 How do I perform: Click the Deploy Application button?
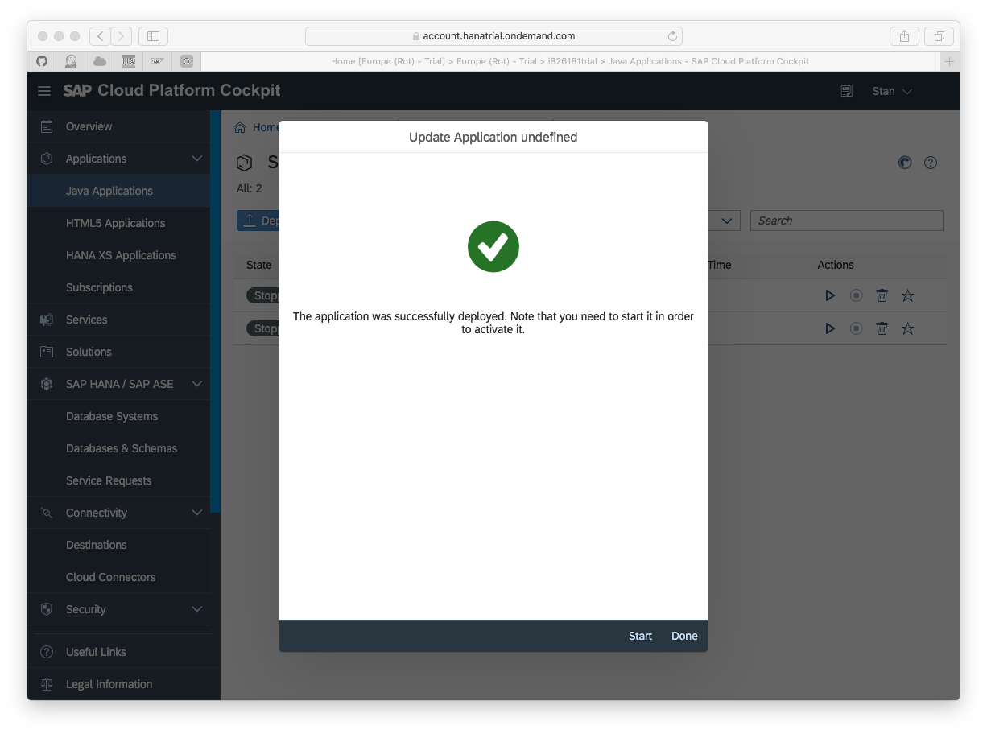tap(258, 221)
